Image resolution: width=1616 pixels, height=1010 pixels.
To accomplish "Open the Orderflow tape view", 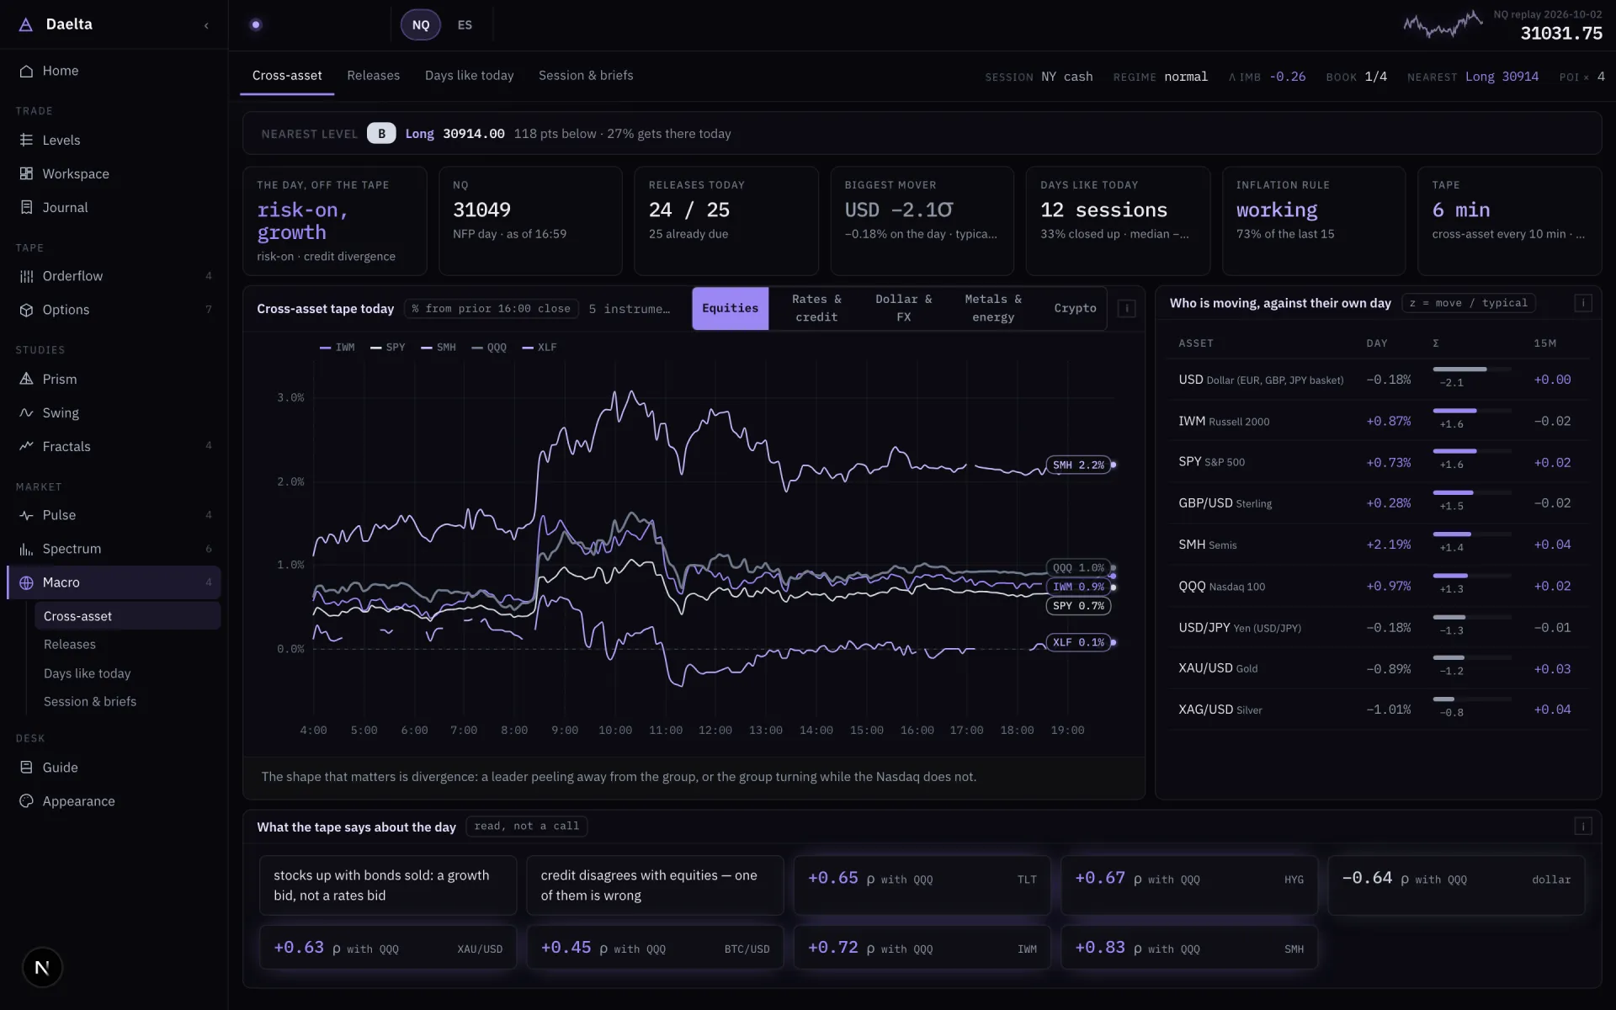I will (114, 276).
